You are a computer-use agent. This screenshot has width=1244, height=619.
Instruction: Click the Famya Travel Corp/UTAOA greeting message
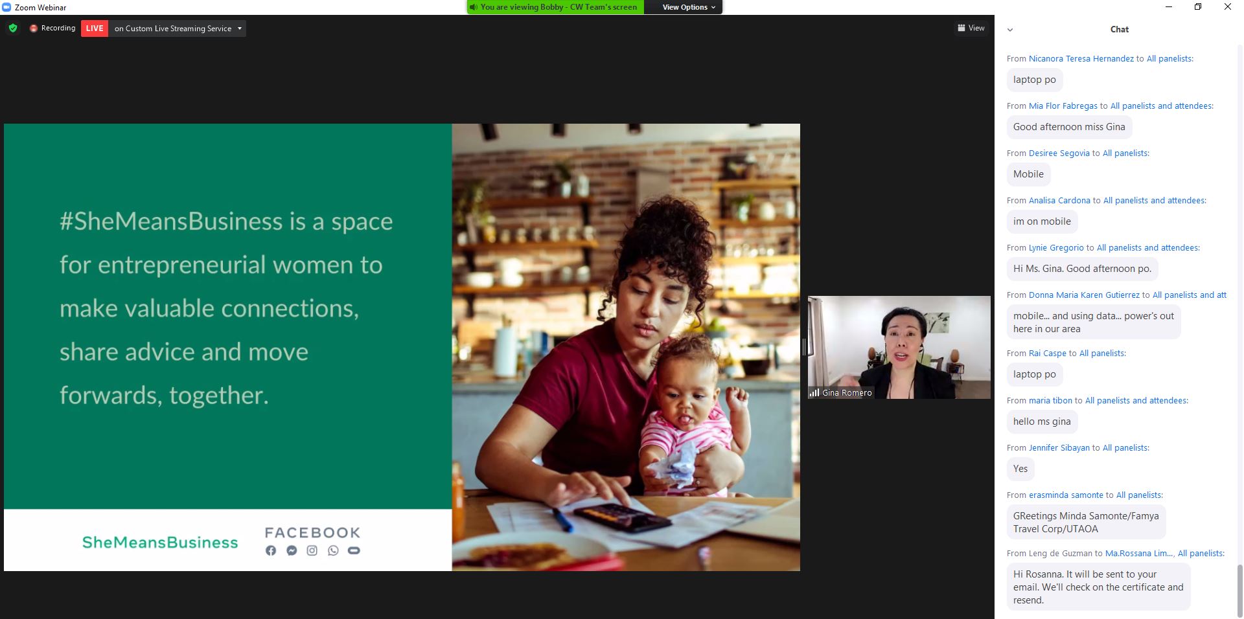[x=1086, y=523]
